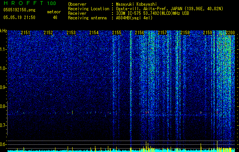Click the 2151 time marker

25,33
